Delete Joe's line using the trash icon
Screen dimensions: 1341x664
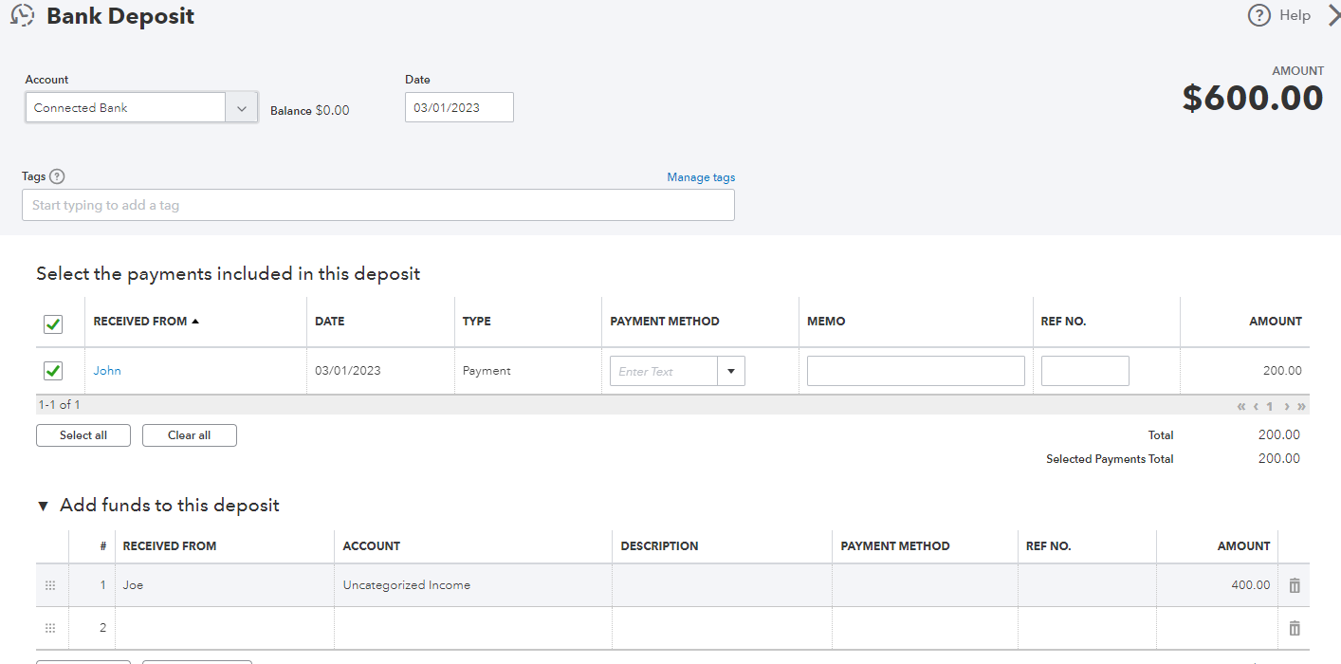[x=1294, y=585]
